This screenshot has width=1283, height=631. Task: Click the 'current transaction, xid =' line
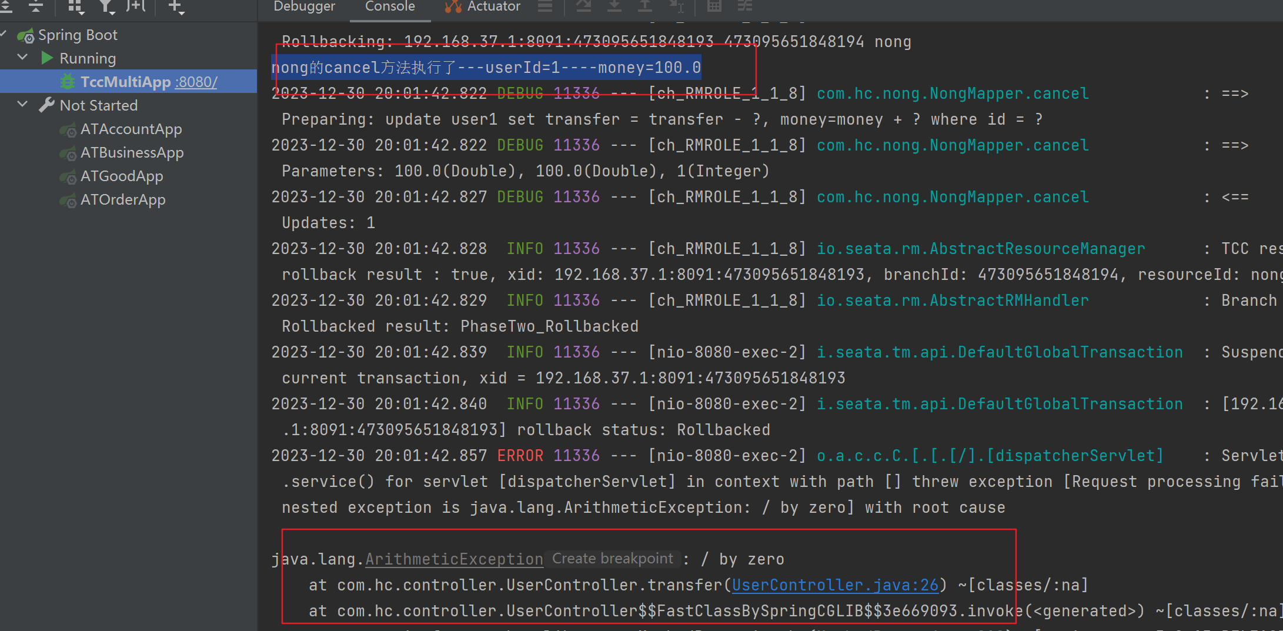click(x=563, y=378)
